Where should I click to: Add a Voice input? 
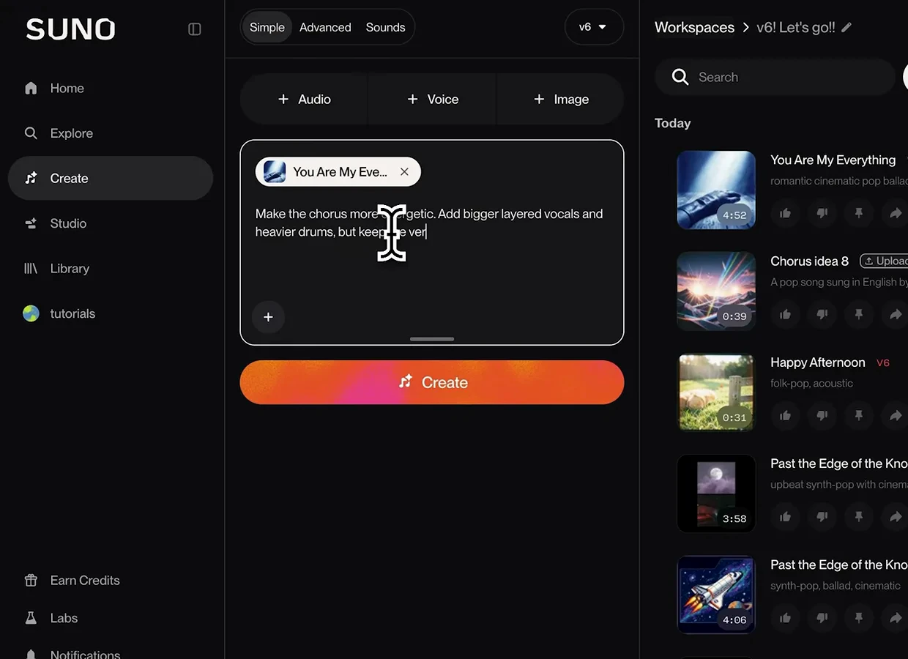click(432, 99)
